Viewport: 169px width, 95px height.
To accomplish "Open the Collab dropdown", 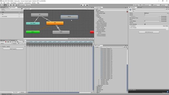I will (136, 5).
